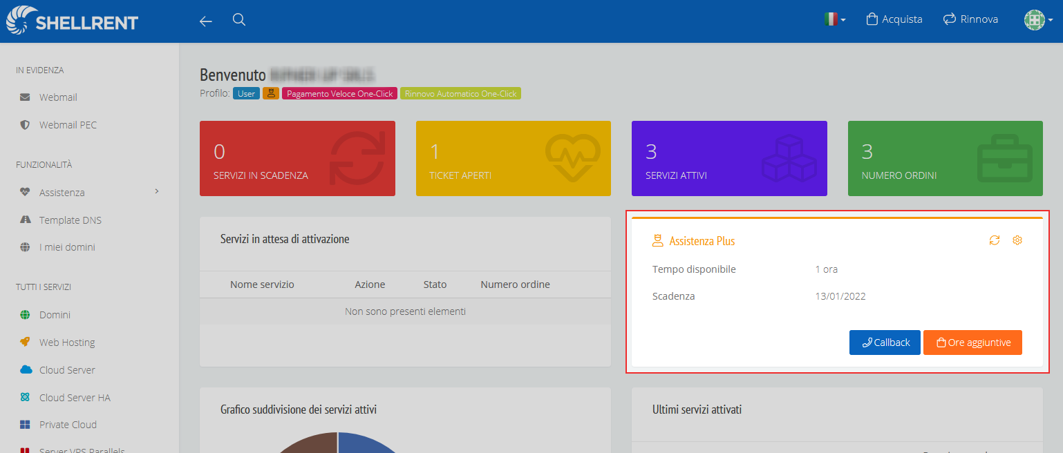Click the Non sono presenti elementi row

tap(405, 311)
